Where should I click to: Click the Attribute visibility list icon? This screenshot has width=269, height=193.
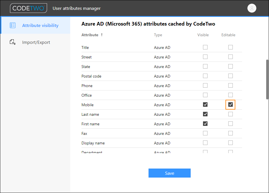coord(13,25)
